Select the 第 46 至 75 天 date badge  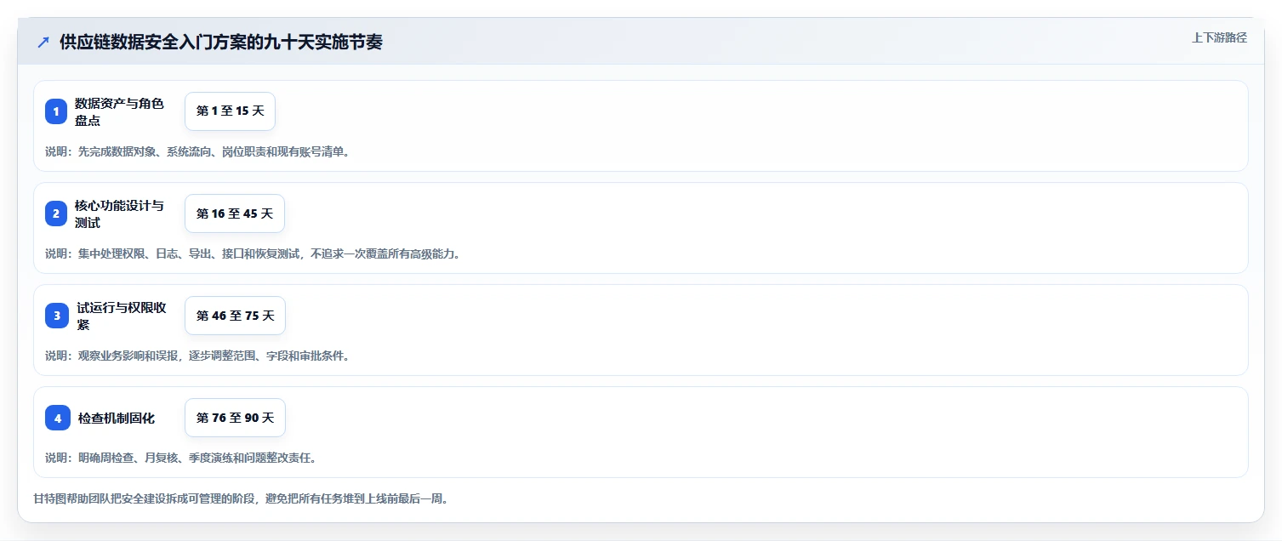coord(235,316)
